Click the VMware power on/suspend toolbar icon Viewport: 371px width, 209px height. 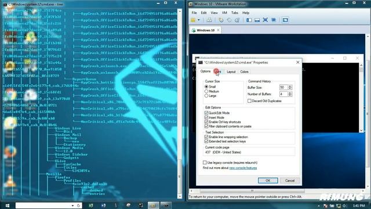pos(193,20)
